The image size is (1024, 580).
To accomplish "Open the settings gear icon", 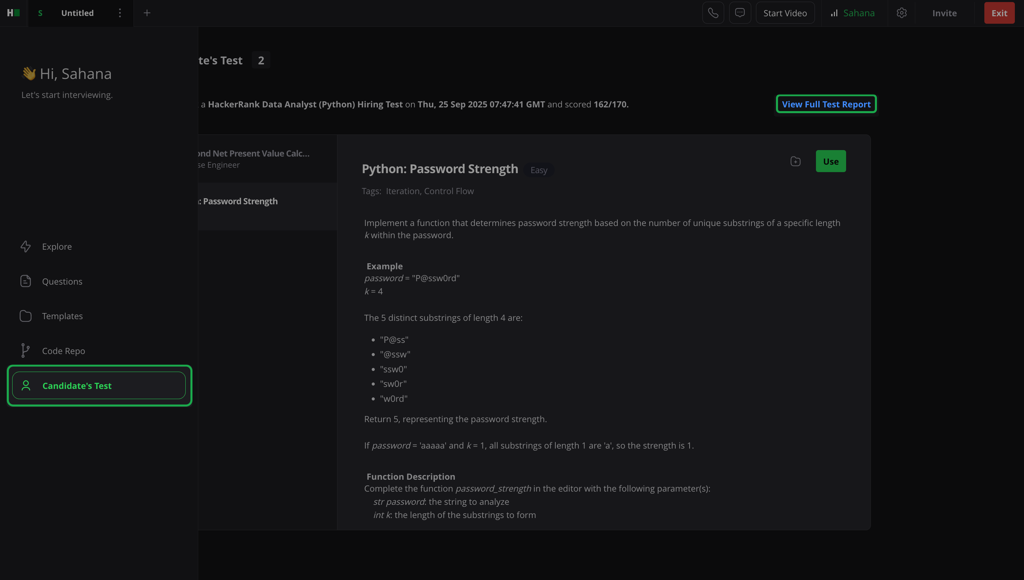I will tap(902, 13).
